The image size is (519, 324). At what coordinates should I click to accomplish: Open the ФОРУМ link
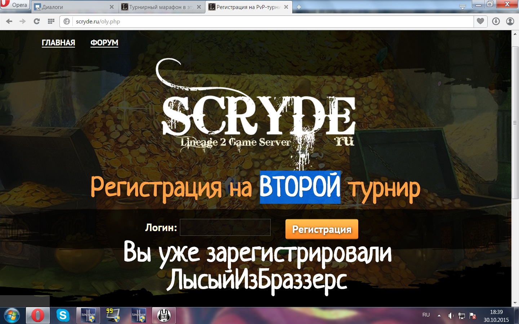coord(104,42)
